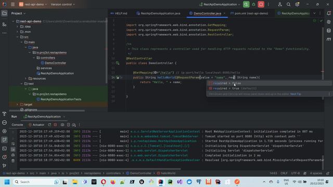
Task: Click CRLF line separator in status bar
Action: (284, 173)
